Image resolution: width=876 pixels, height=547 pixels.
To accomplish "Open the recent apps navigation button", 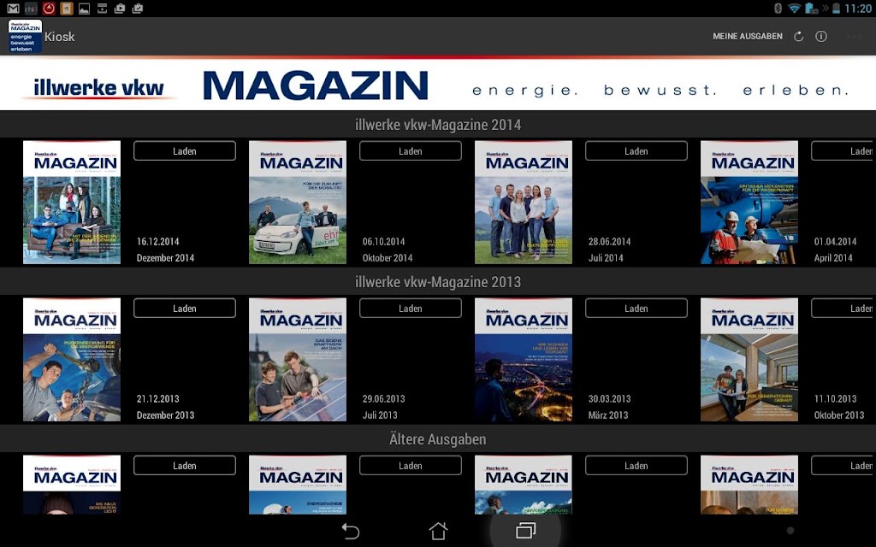I will (526, 531).
